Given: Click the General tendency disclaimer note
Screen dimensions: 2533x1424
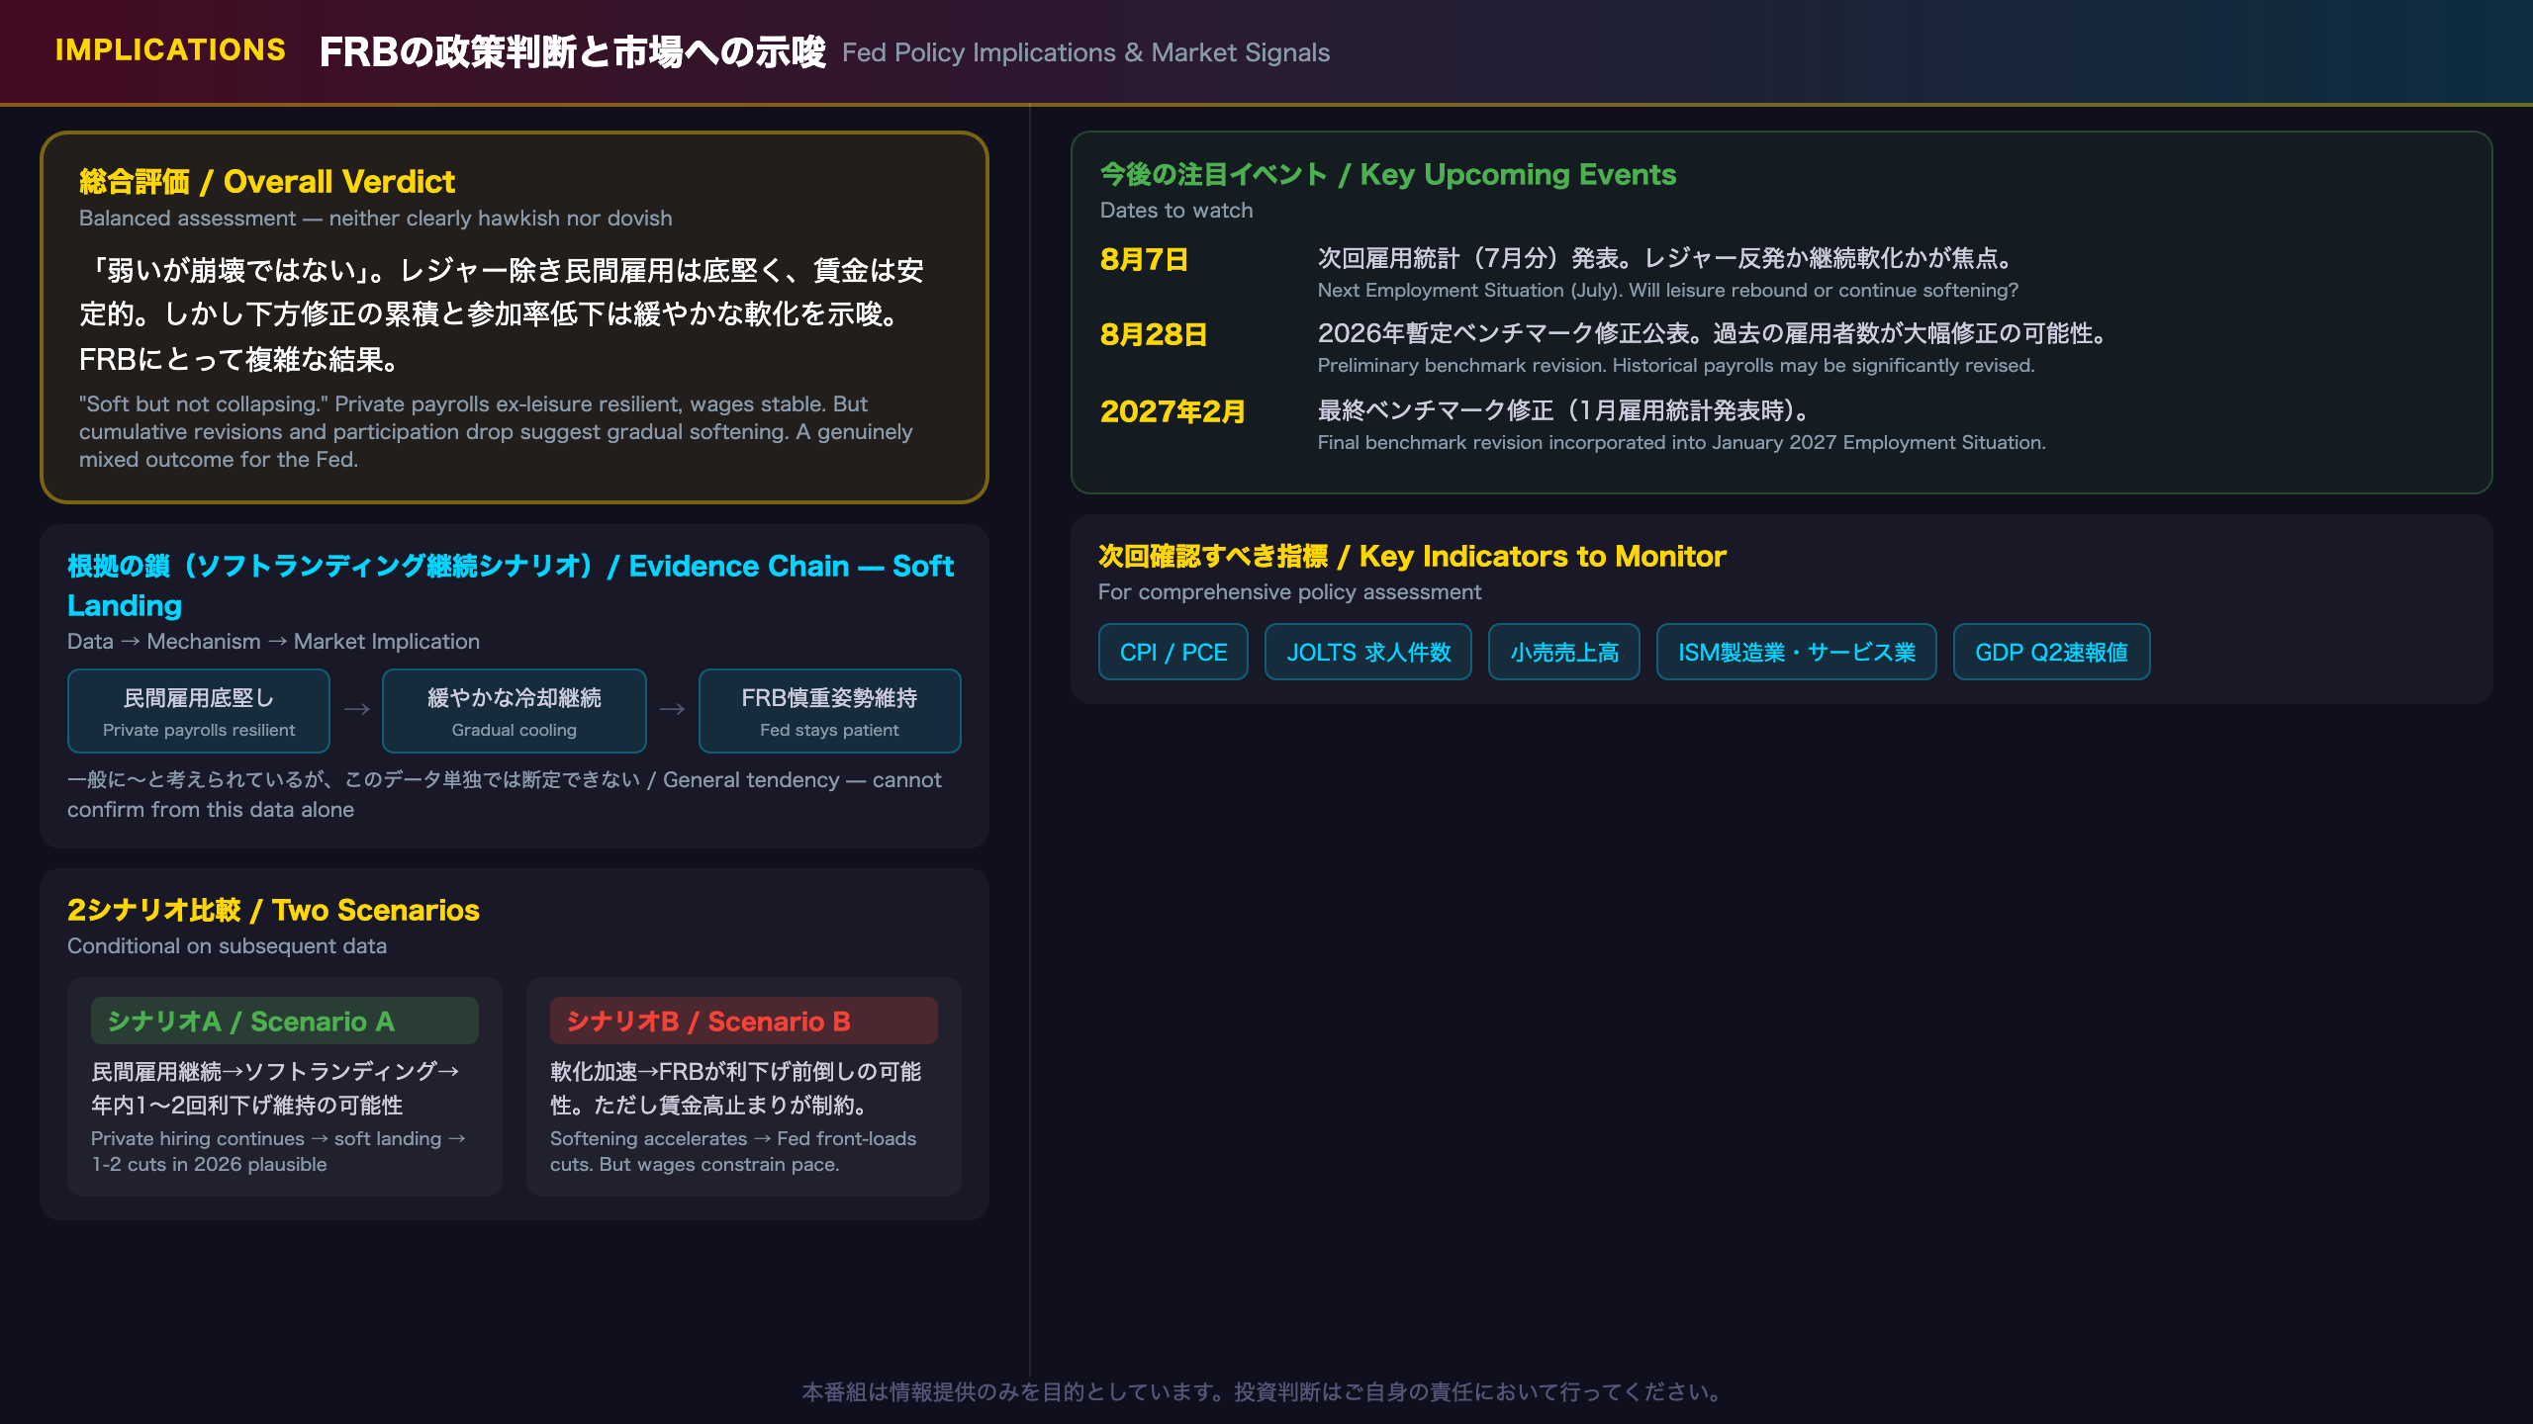Looking at the screenshot, I should point(505,794).
